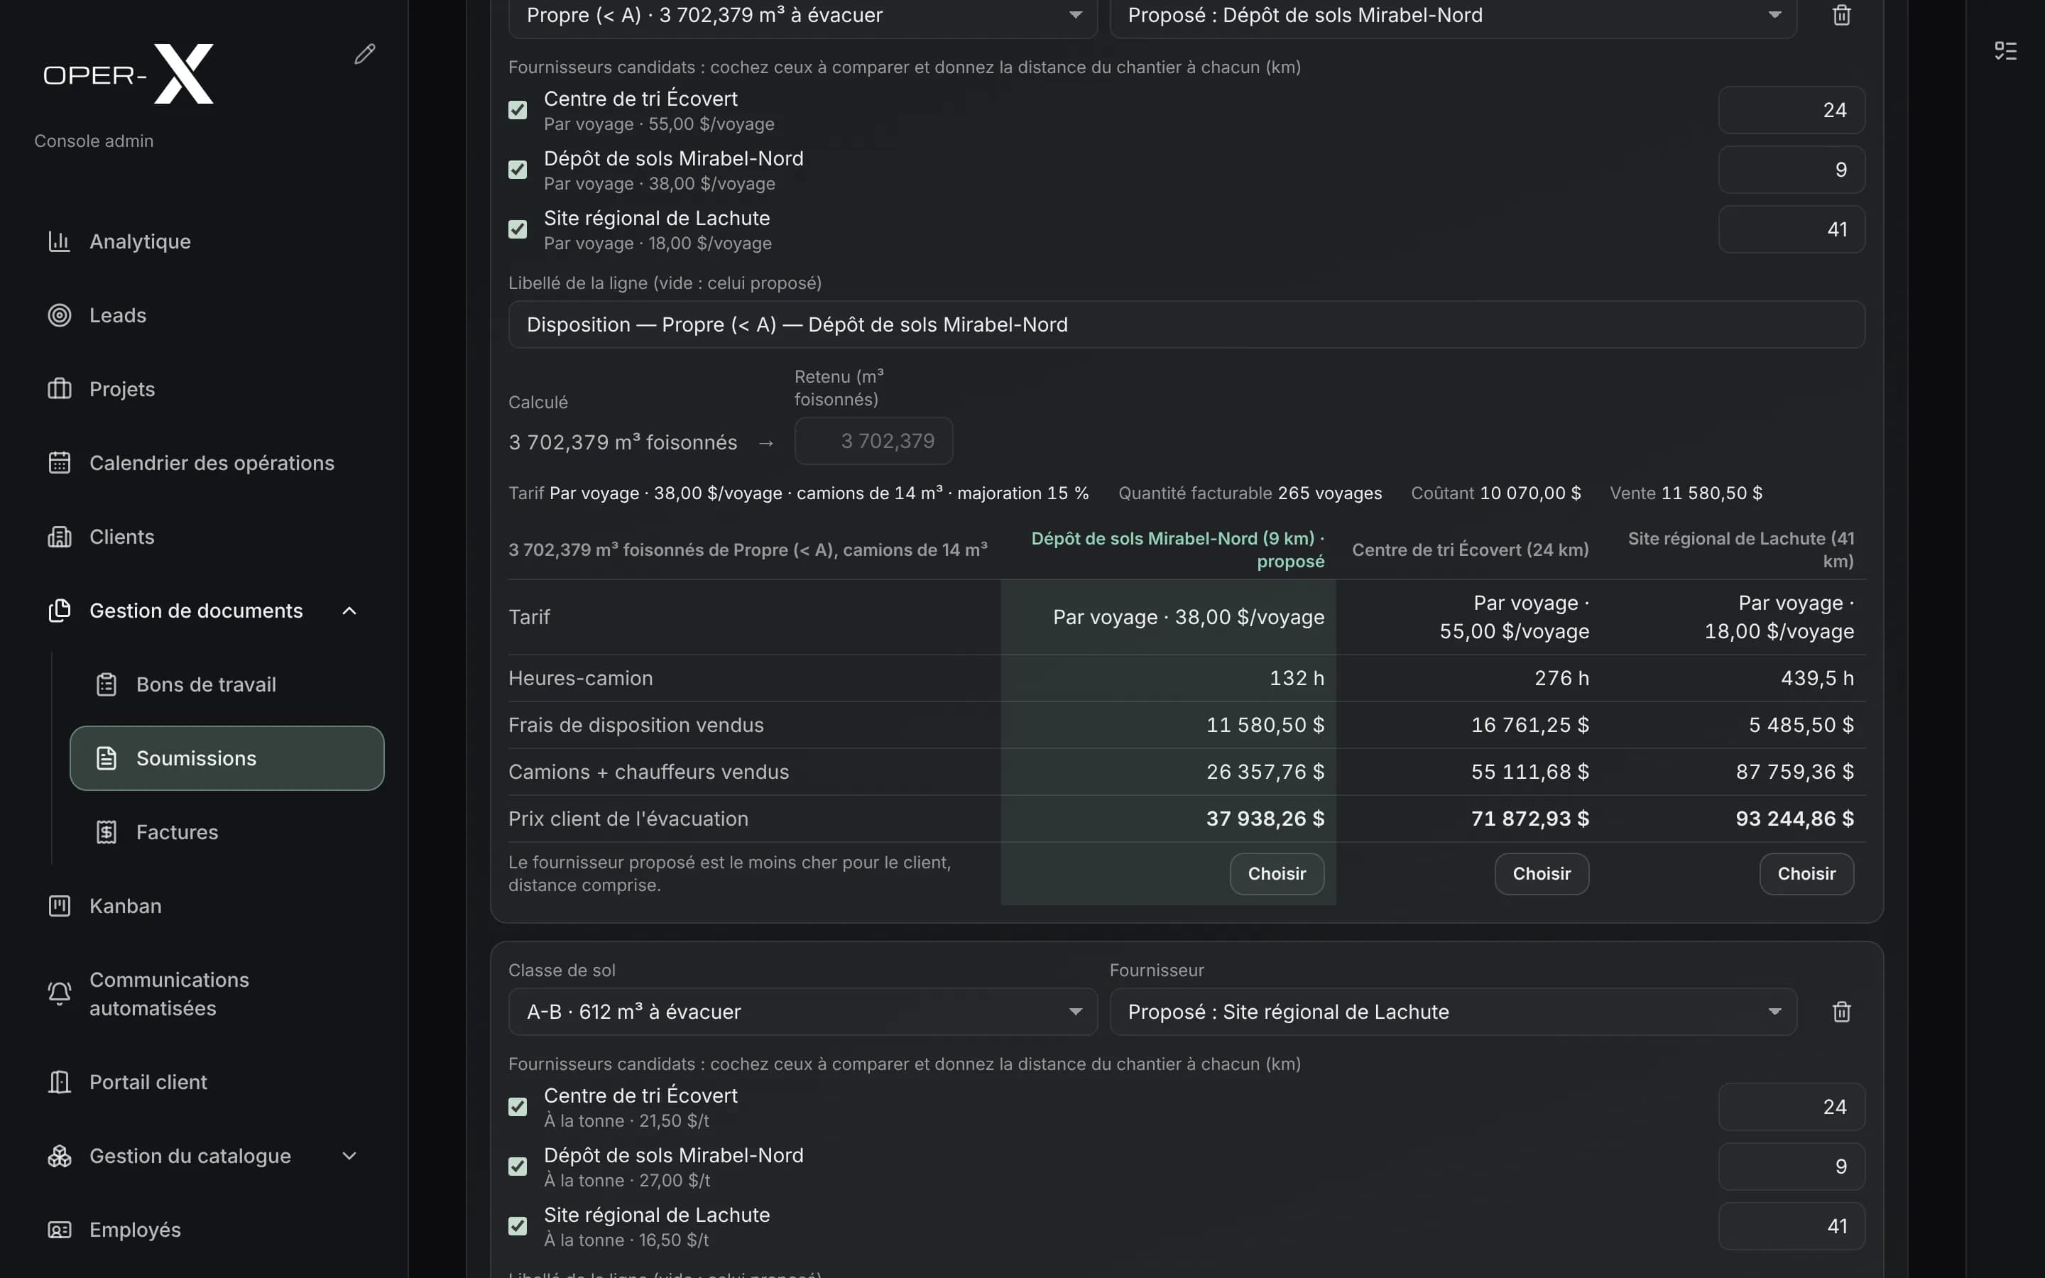Open the A-B 612 m³ soil class dropdown
Viewport: 2045px width, 1278px height.
803,1012
